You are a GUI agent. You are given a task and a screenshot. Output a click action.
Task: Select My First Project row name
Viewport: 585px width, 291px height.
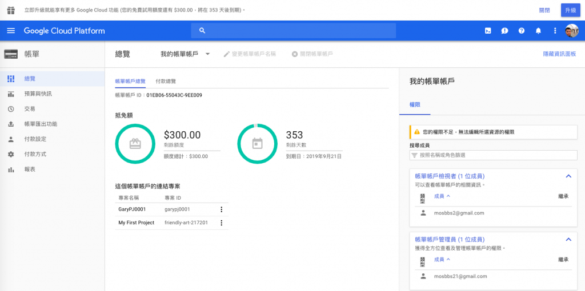coord(136,223)
